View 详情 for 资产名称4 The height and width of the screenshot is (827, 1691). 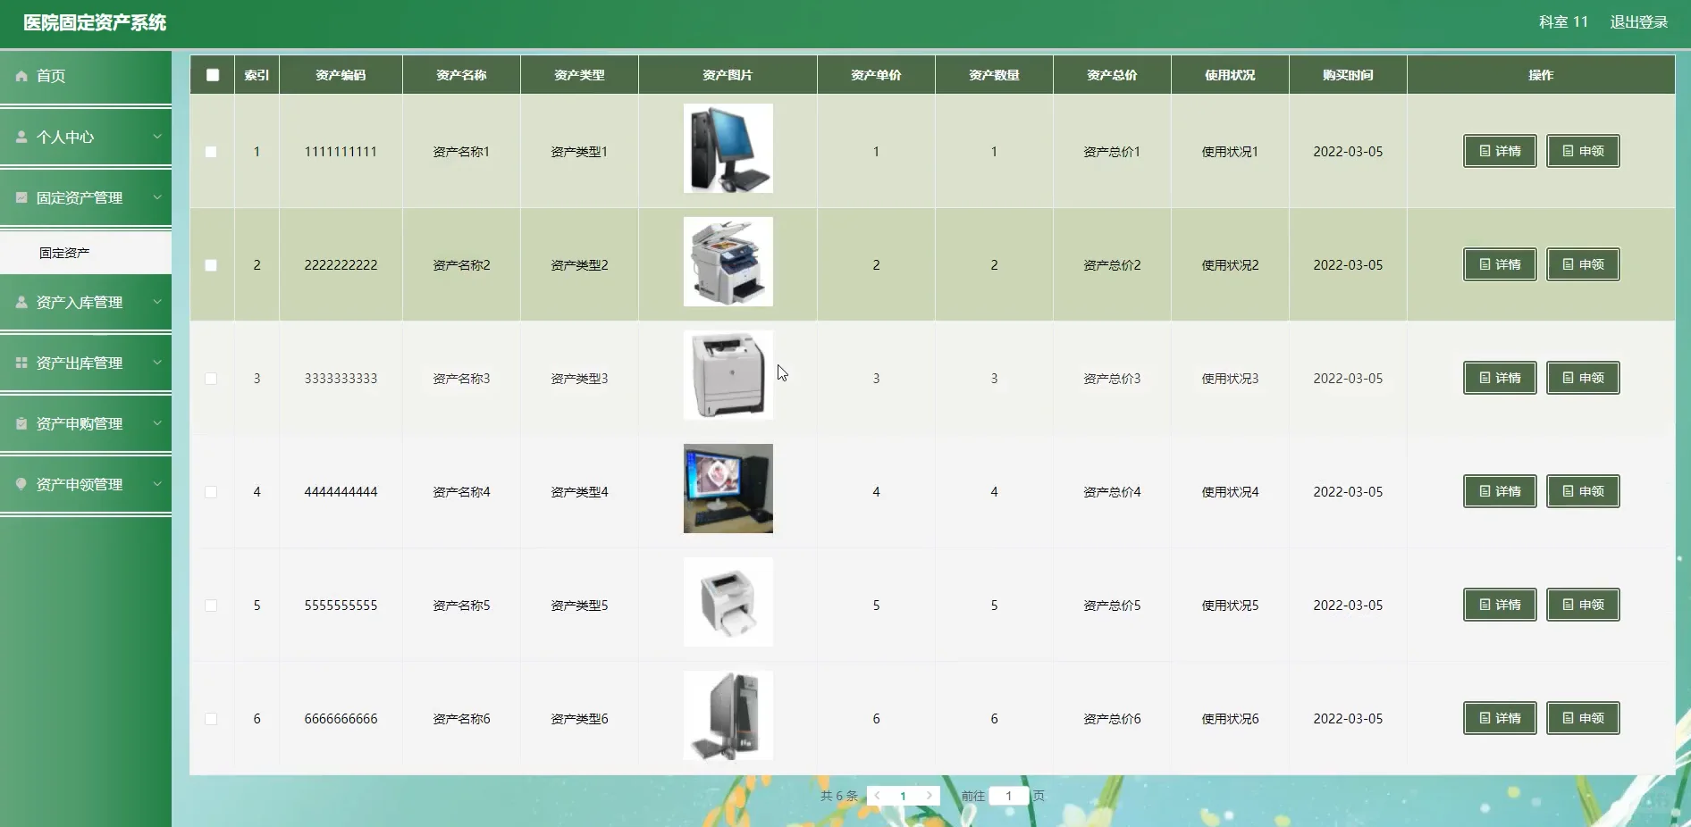tap(1500, 491)
